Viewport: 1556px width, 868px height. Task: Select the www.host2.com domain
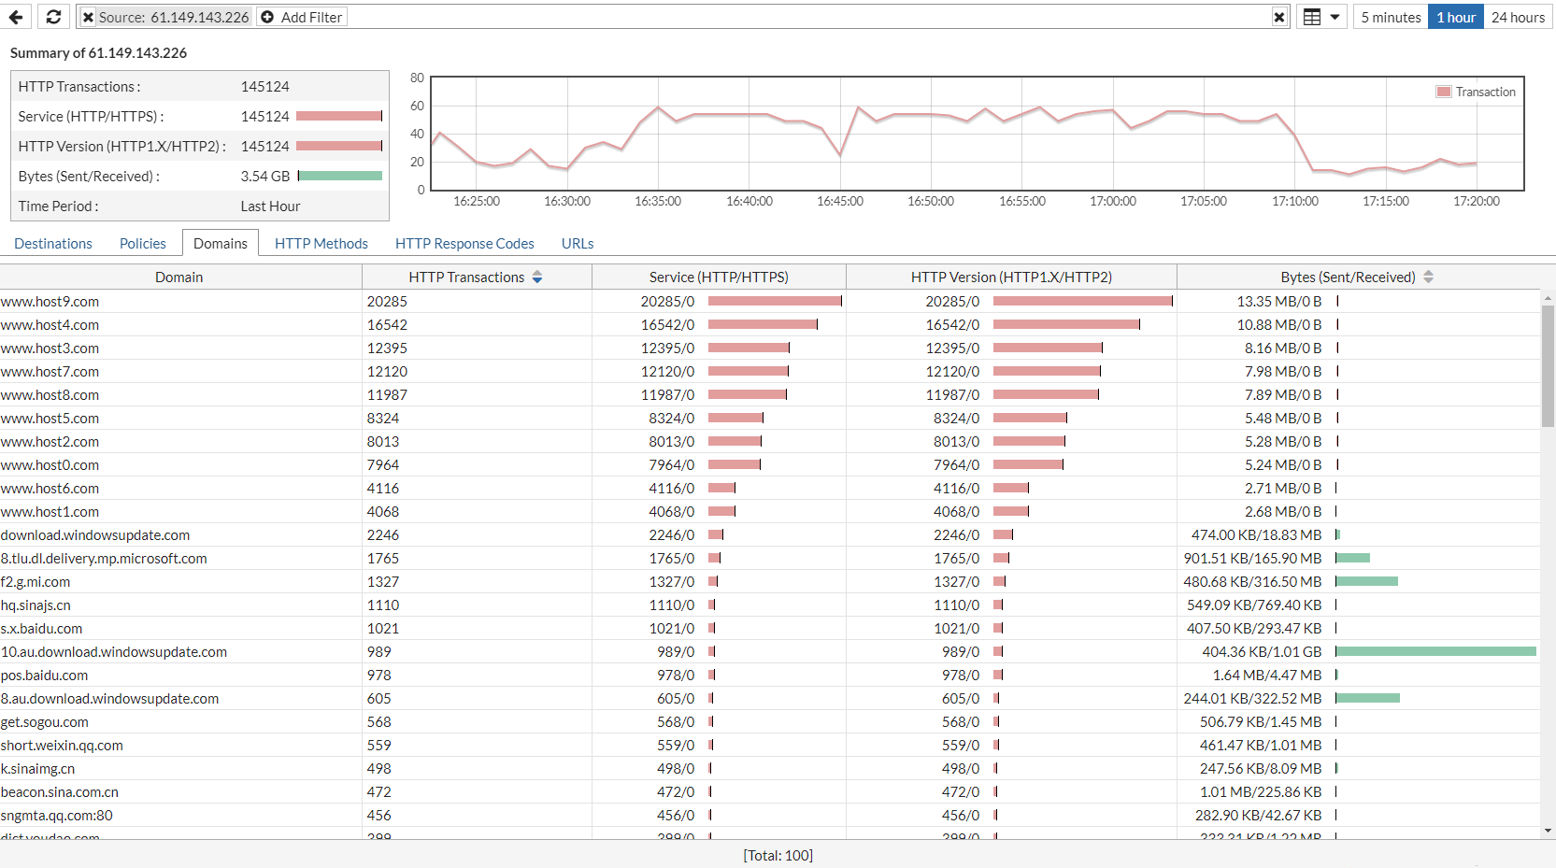tap(50, 442)
